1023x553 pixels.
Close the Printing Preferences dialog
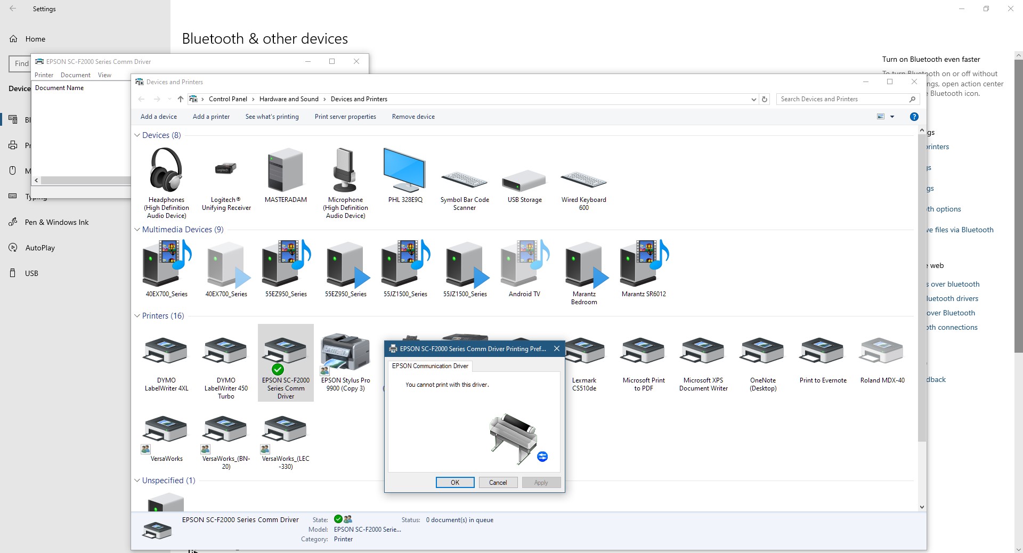(x=556, y=349)
